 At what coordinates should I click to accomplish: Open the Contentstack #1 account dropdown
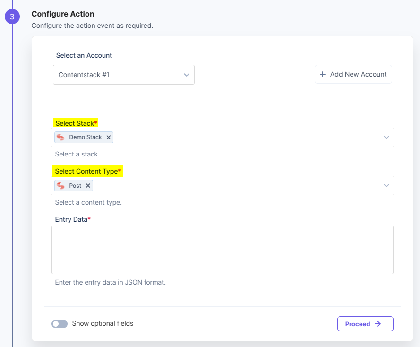click(124, 75)
